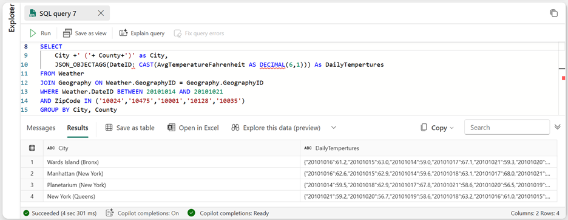568x220 pixels.
Task: Click the Fix query errors icon
Action: (x=177, y=33)
